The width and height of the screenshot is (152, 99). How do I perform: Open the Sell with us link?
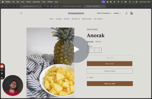coord(76,19)
